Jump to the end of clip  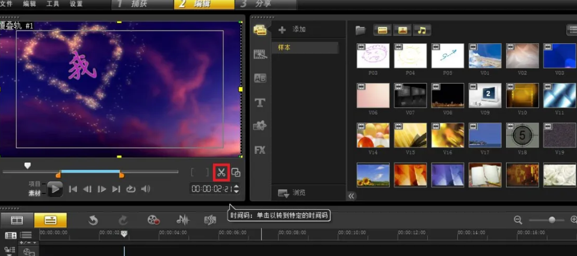(x=116, y=189)
